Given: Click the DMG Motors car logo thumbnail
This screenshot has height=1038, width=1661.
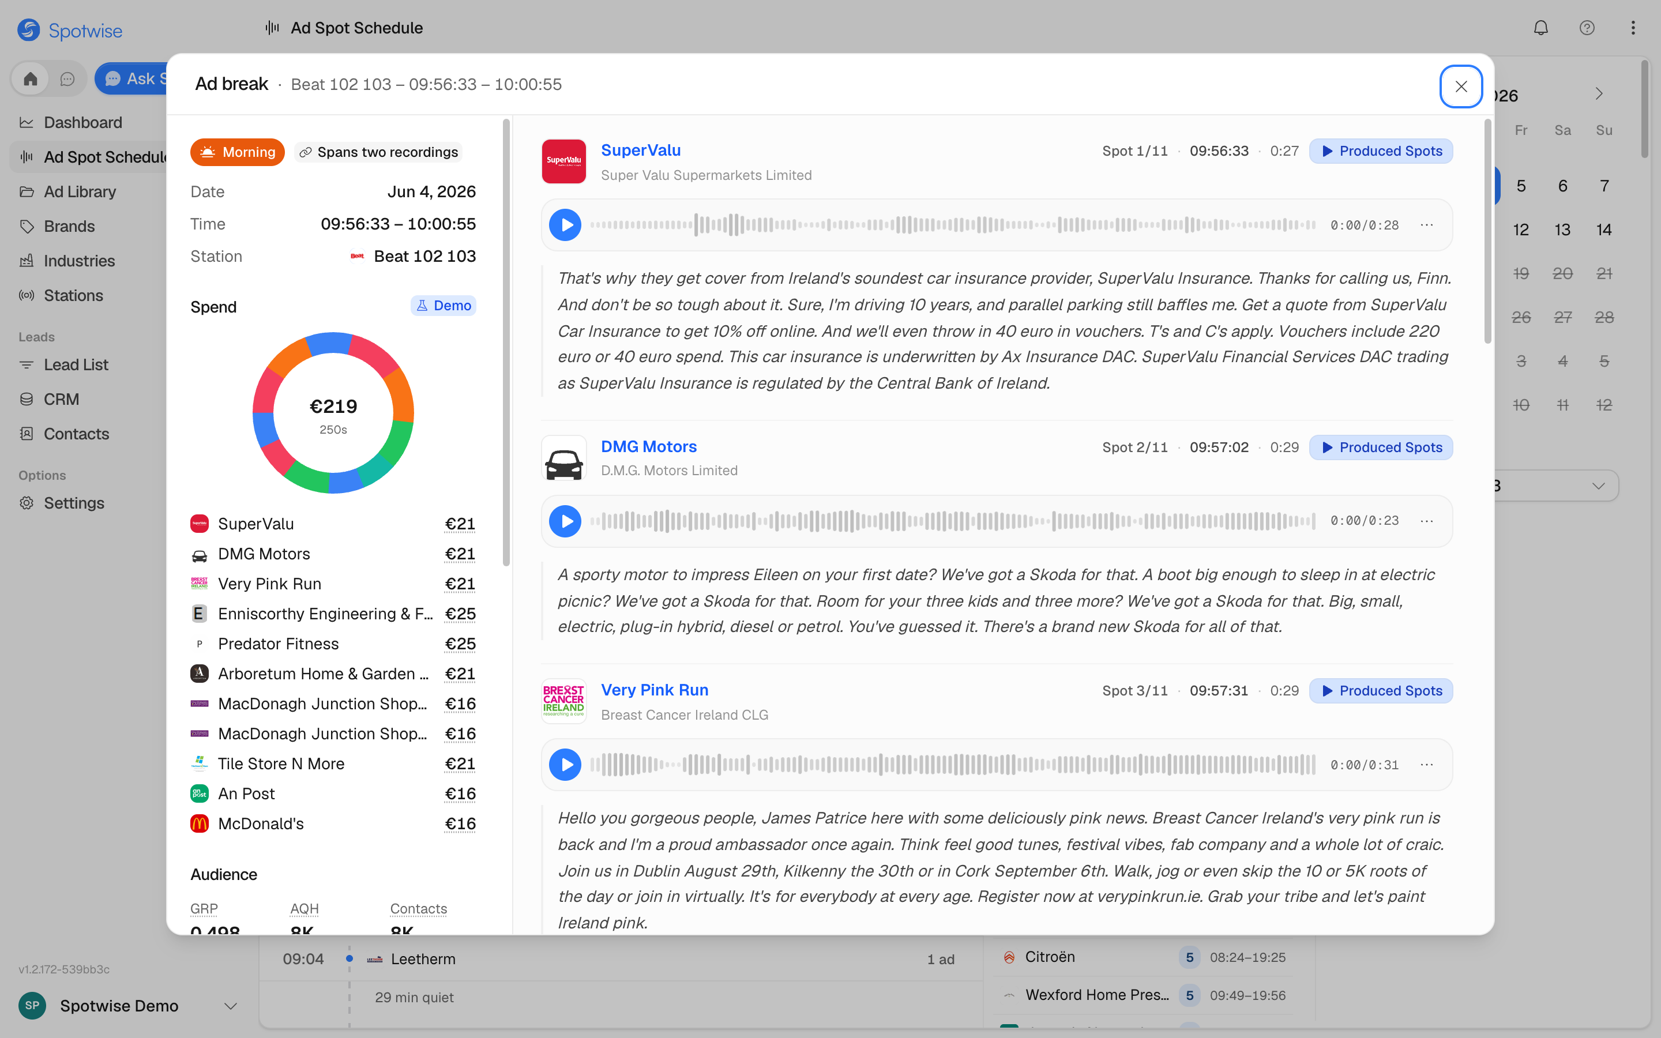Looking at the screenshot, I should [563, 458].
